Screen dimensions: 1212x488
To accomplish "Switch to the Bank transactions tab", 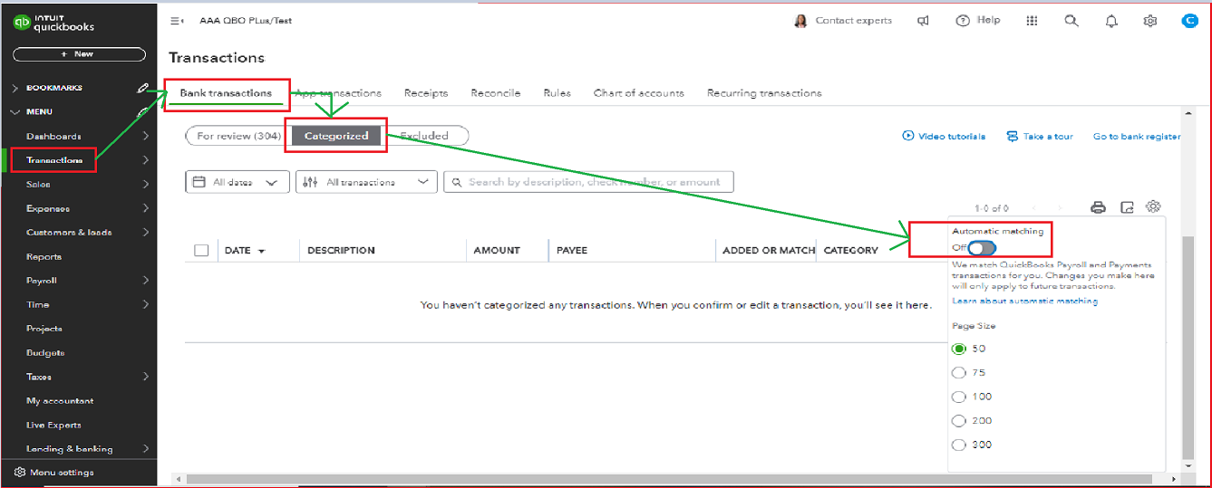I will click(x=226, y=92).
